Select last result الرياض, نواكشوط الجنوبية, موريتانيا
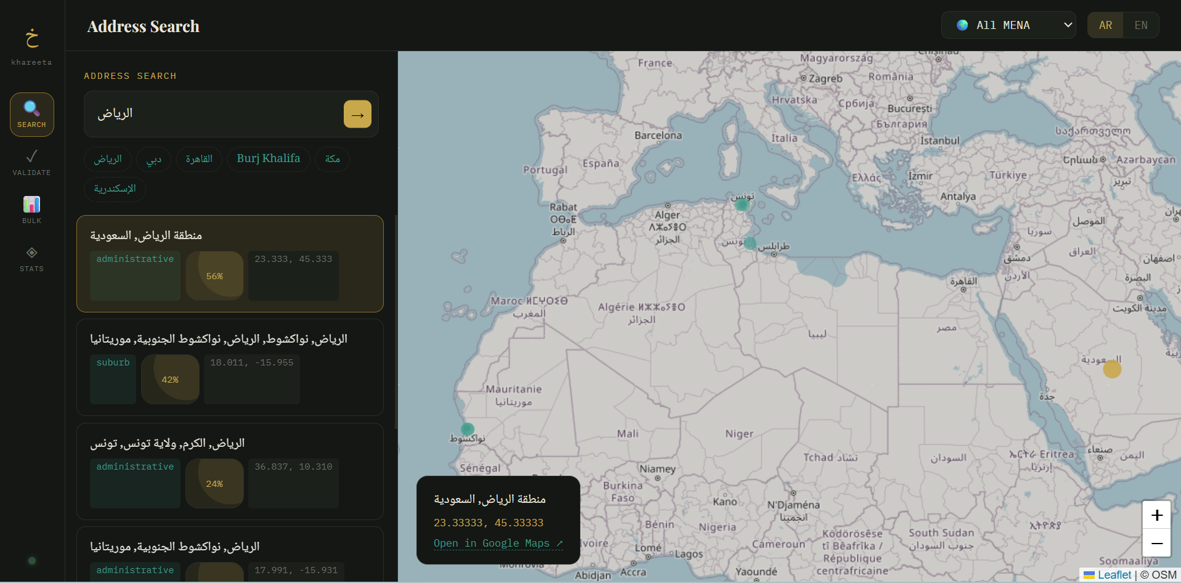Image resolution: width=1181 pixels, height=583 pixels. [230, 555]
